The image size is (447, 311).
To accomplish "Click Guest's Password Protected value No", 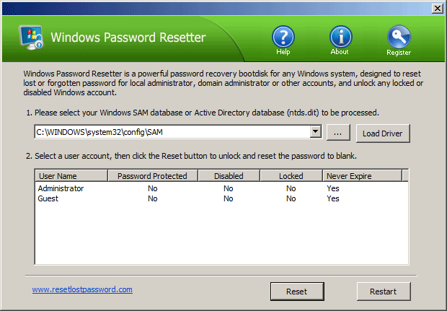I will tap(153, 198).
